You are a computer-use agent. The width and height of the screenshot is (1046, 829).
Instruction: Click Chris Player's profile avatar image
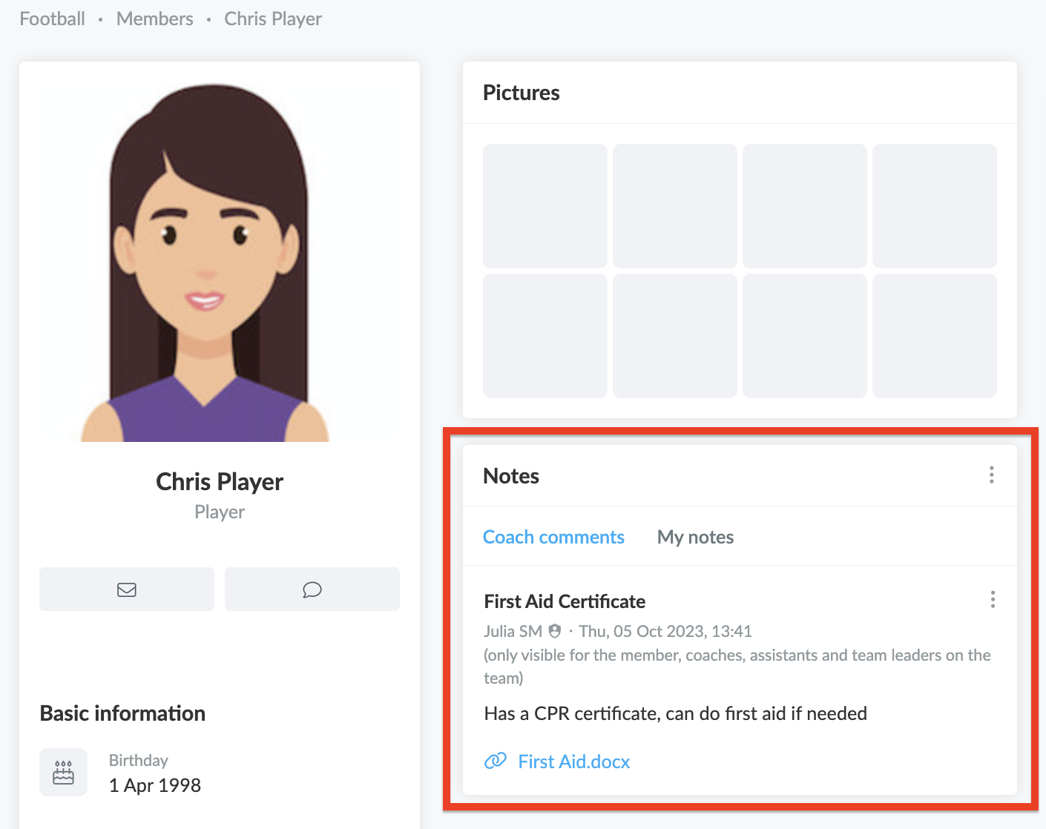(x=205, y=262)
